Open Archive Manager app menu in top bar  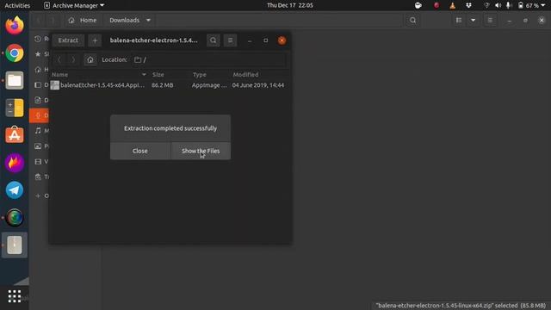point(74,5)
